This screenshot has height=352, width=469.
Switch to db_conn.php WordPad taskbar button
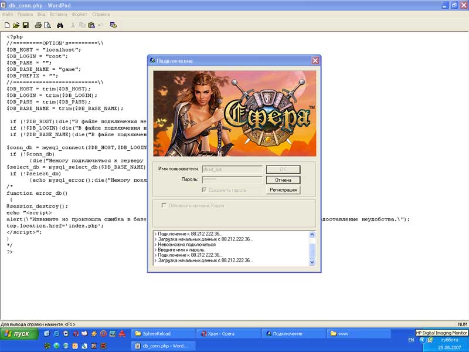tap(163, 346)
